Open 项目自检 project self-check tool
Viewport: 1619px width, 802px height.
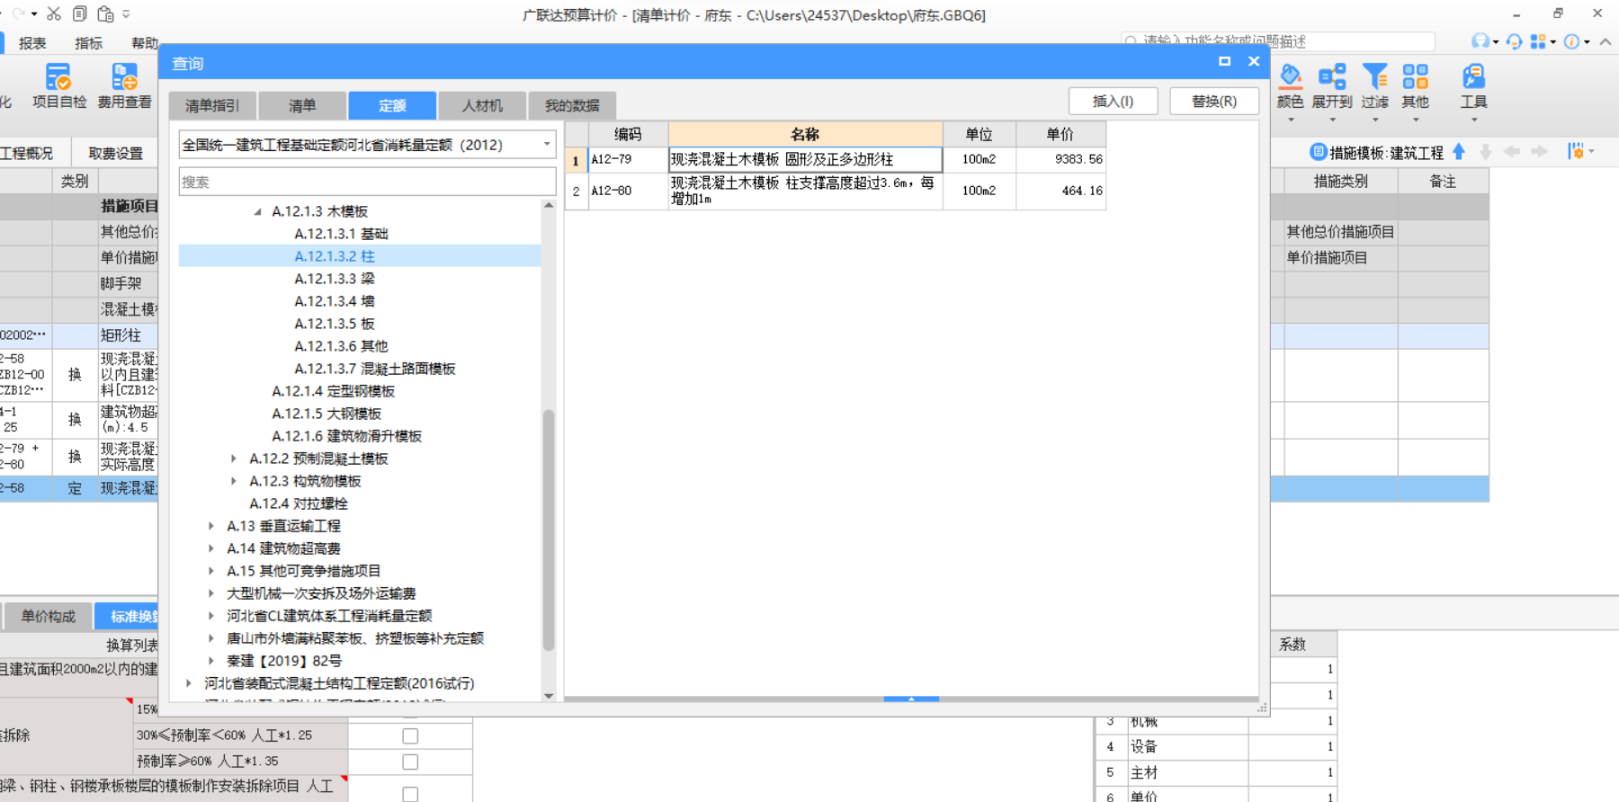coord(59,86)
